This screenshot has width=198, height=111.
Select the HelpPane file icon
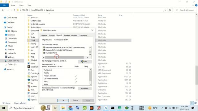pyautogui.click(x=29, y=80)
